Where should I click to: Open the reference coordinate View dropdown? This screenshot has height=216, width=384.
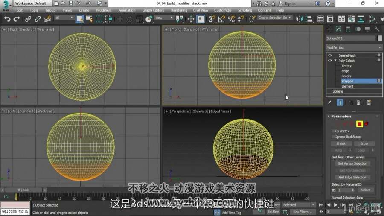pos(164,18)
